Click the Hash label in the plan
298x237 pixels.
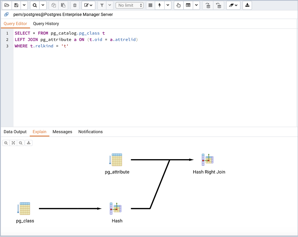click(117, 221)
